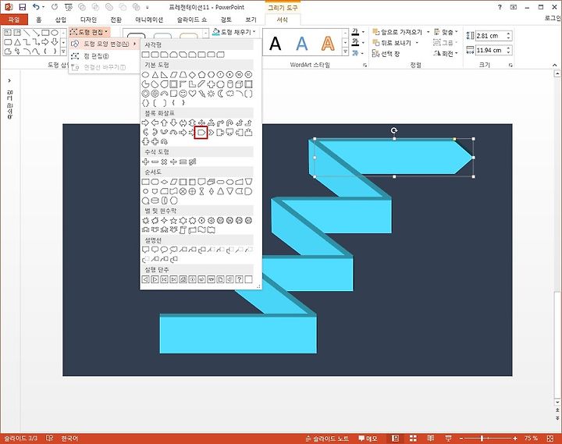Start slideshow from status bar icon
The width and height of the screenshot is (562, 444).
pyautogui.click(x=448, y=439)
